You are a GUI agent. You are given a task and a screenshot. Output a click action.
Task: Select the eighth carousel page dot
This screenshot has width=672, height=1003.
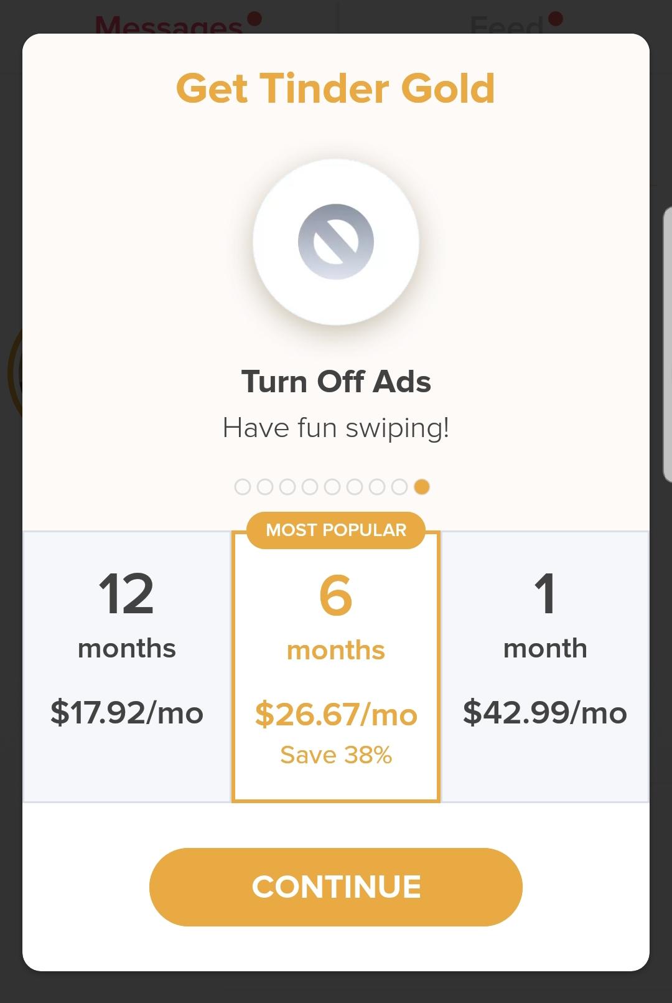399,487
